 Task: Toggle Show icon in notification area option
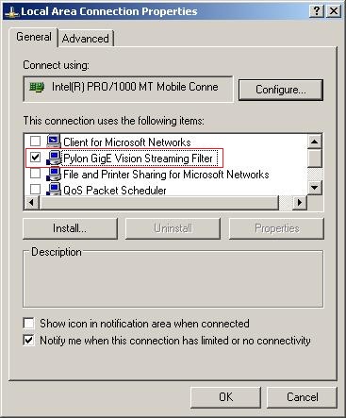pos(28,323)
